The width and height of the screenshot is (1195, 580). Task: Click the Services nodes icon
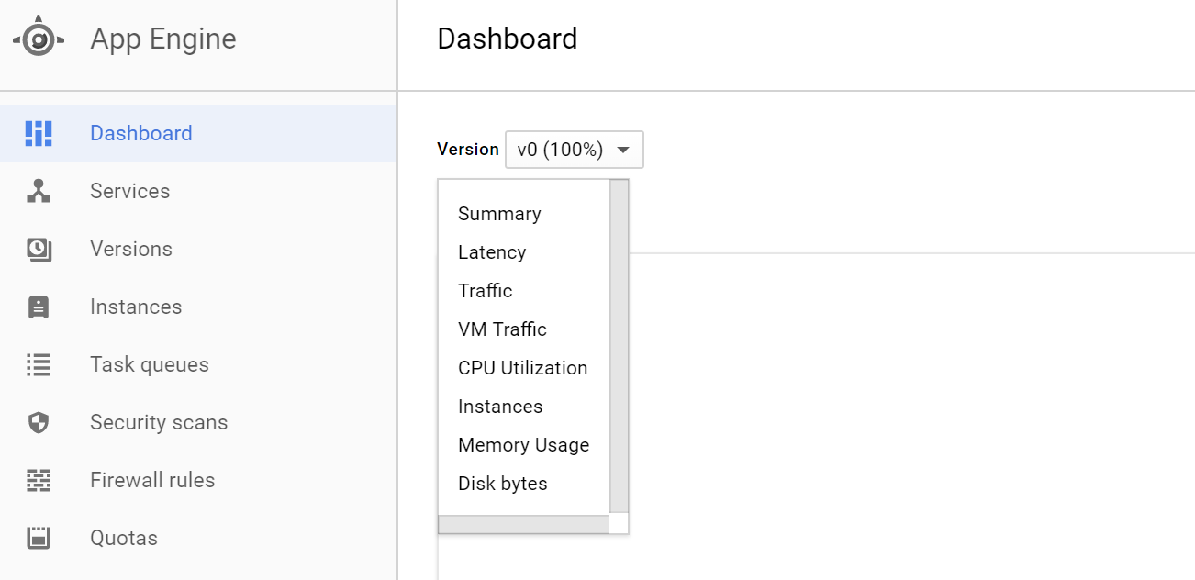39,191
